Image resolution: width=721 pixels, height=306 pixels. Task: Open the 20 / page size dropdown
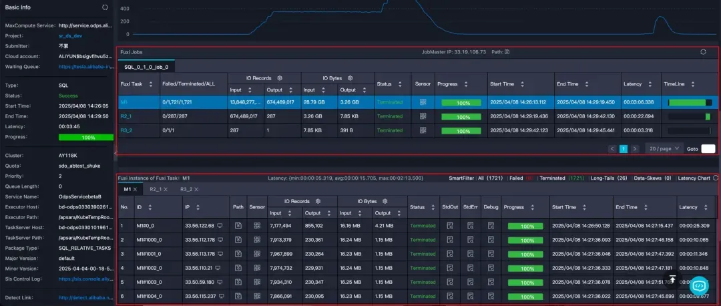pyautogui.click(x=664, y=148)
